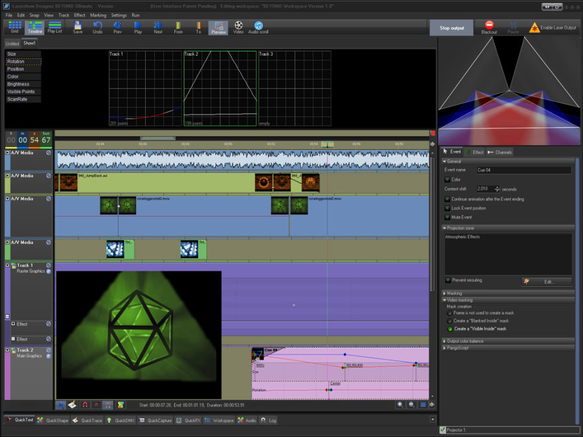Expand the Masking section
Image resolution: width=583 pixels, height=437 pixels.
pyautogui.click(x=455, y=293)
